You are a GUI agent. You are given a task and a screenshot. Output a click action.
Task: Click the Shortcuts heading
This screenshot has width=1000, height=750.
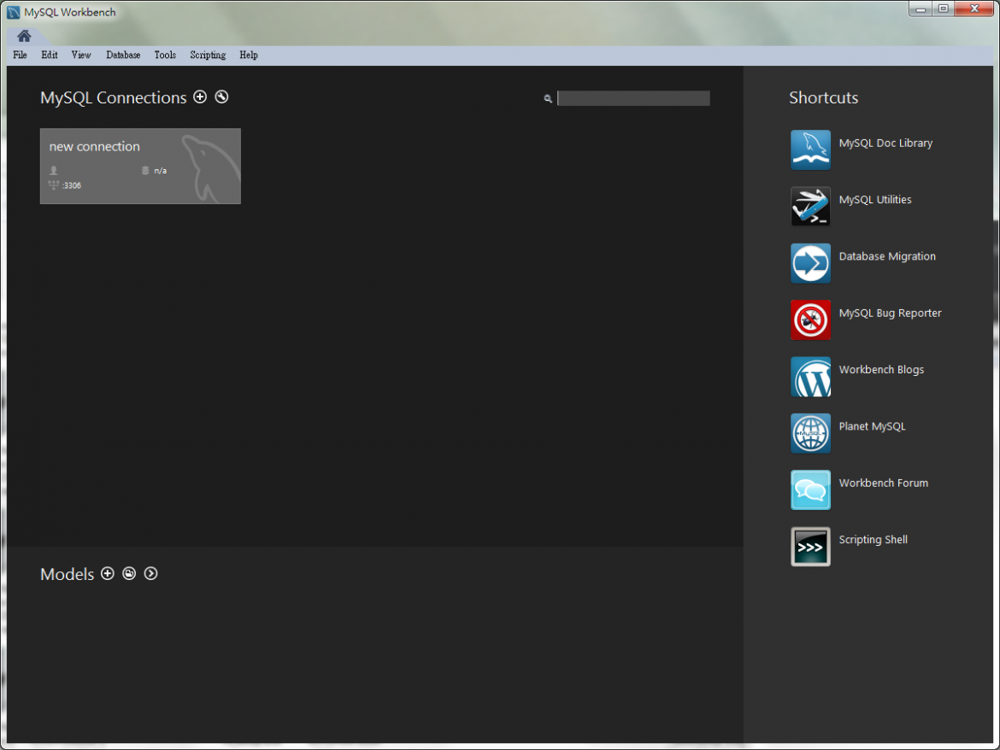click(x=823, y=97)
